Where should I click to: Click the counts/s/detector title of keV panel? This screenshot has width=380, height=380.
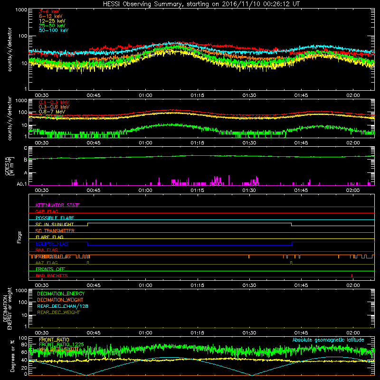[x=9, y=49]
